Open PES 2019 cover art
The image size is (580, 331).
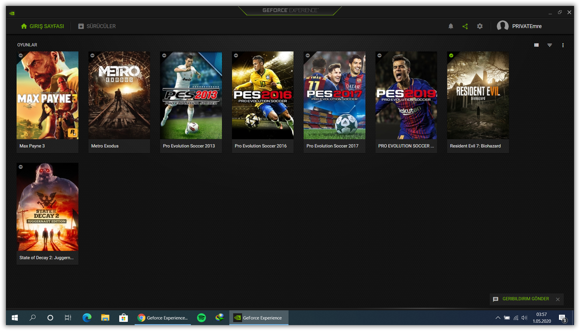[406, 95]
